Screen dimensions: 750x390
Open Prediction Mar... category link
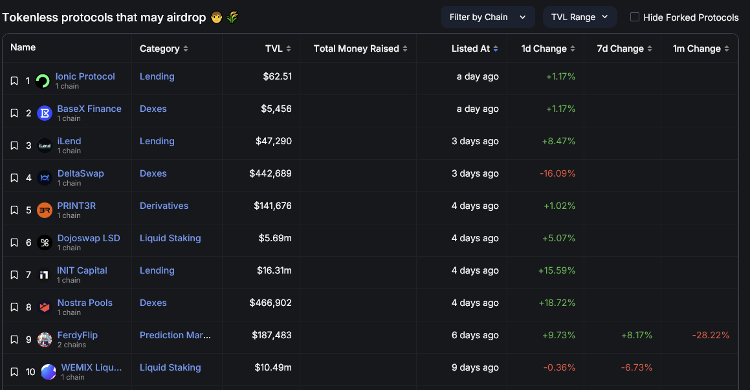[175, 335]
